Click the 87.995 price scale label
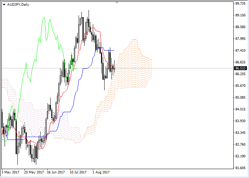Image resolution: width=249 pixels, height=178 pixels. click(240, 38)
